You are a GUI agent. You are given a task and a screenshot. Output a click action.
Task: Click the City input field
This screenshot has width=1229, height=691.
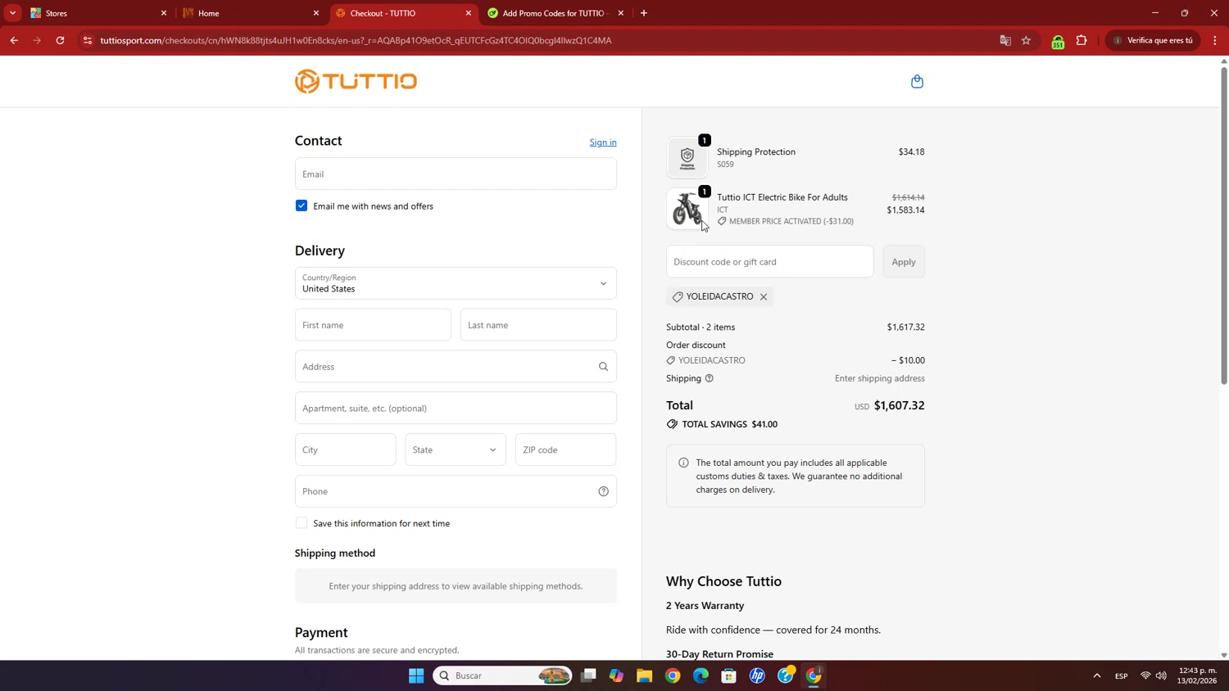345,449
